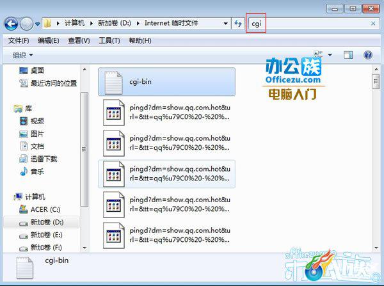Click the 库 libraries folder icon
This screenshot has height=286, width=384.
(18, 108)
